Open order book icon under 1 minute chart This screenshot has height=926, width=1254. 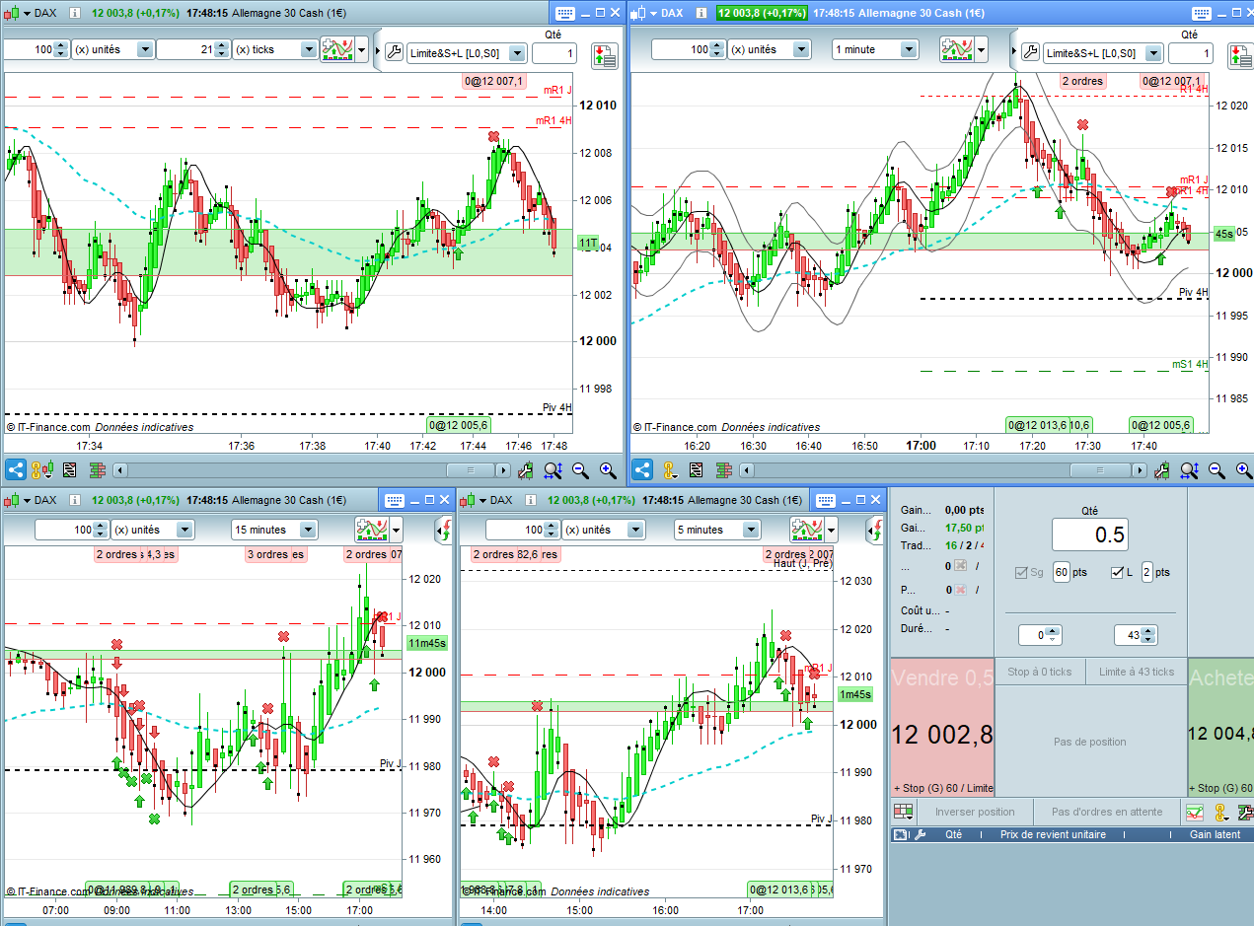click(x=723, y=470)
